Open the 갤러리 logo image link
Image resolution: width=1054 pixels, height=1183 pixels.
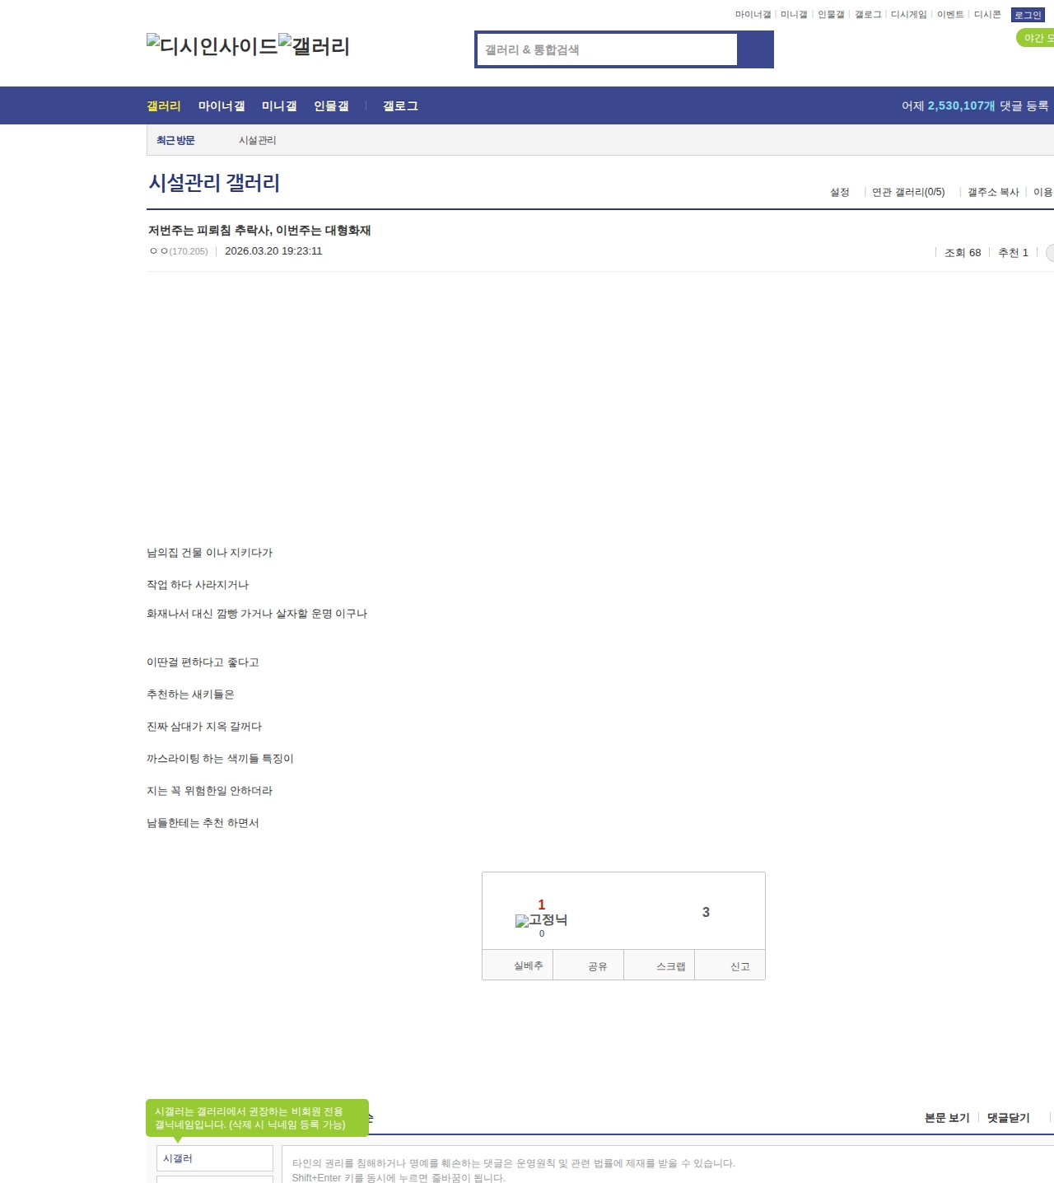click(x=314, y=46)
